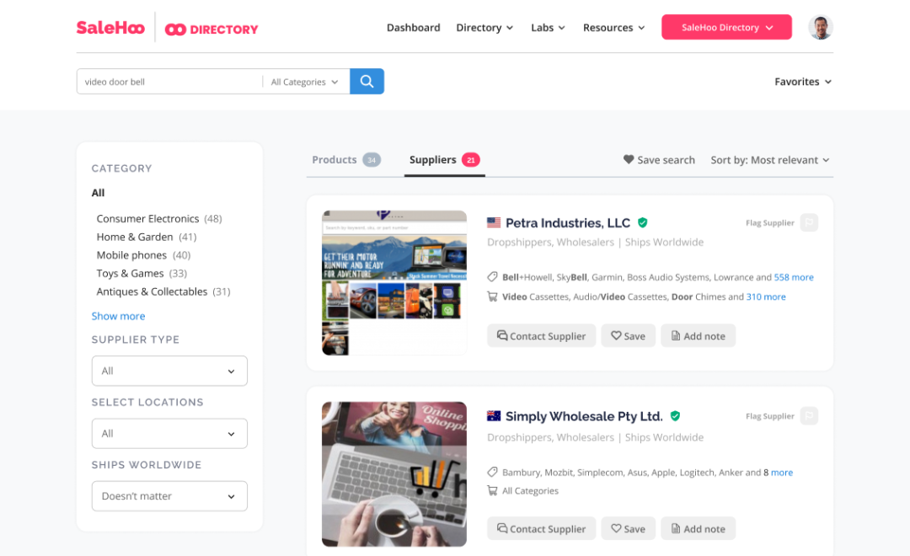
Task: Change the Sort by Most relevant option
Action: (769, 160)
